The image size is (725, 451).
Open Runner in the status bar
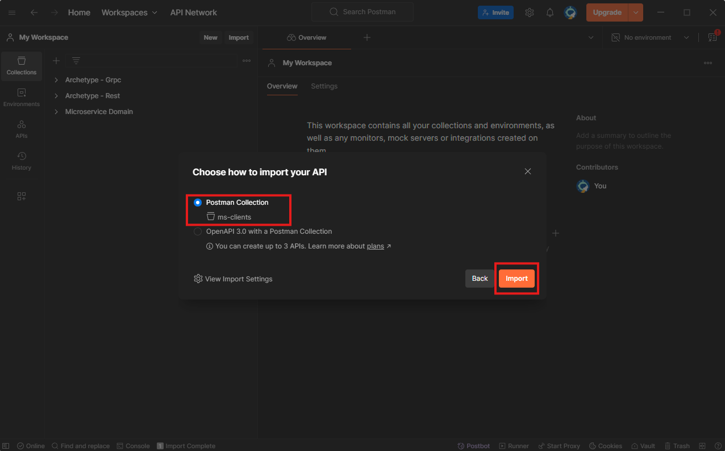(x=513, y=446)
